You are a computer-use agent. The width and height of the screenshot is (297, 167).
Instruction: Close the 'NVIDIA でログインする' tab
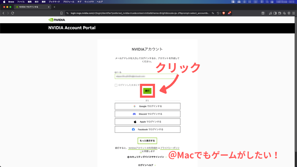coord(49,7)
